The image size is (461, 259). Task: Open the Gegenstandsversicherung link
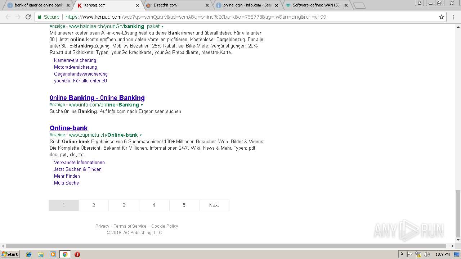(x=81, y=74)
